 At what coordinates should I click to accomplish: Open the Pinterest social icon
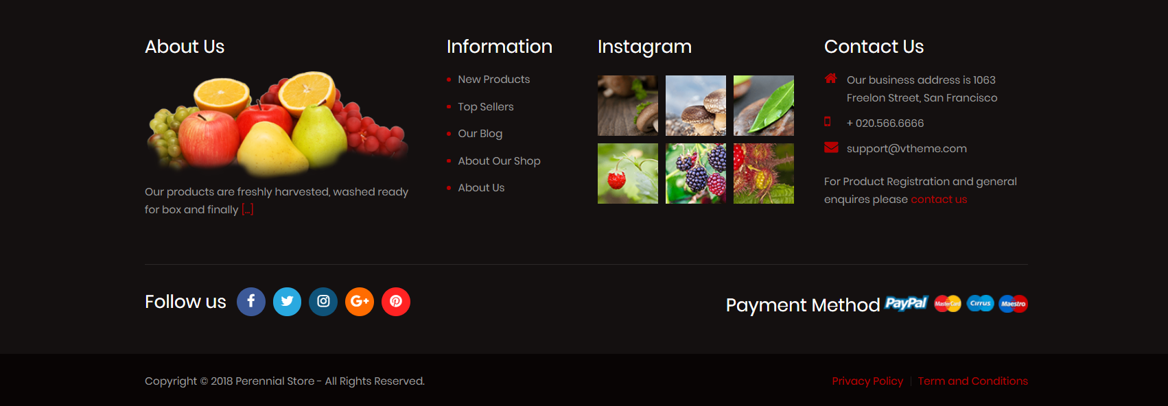(x=396, y=302)
